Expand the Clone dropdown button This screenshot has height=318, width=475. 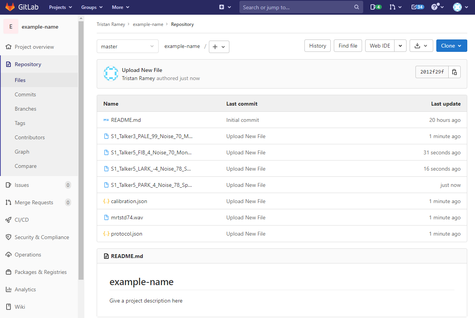pos(451,46)
